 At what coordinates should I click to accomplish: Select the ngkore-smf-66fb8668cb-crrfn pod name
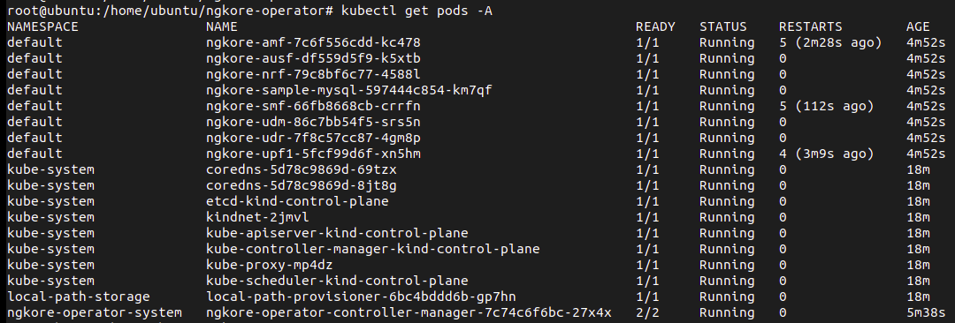(313, 106)
